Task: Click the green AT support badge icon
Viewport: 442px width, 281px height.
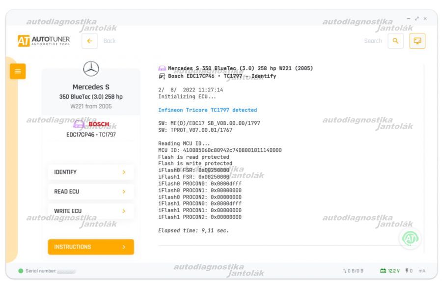Action: click(x=410, y=239)
